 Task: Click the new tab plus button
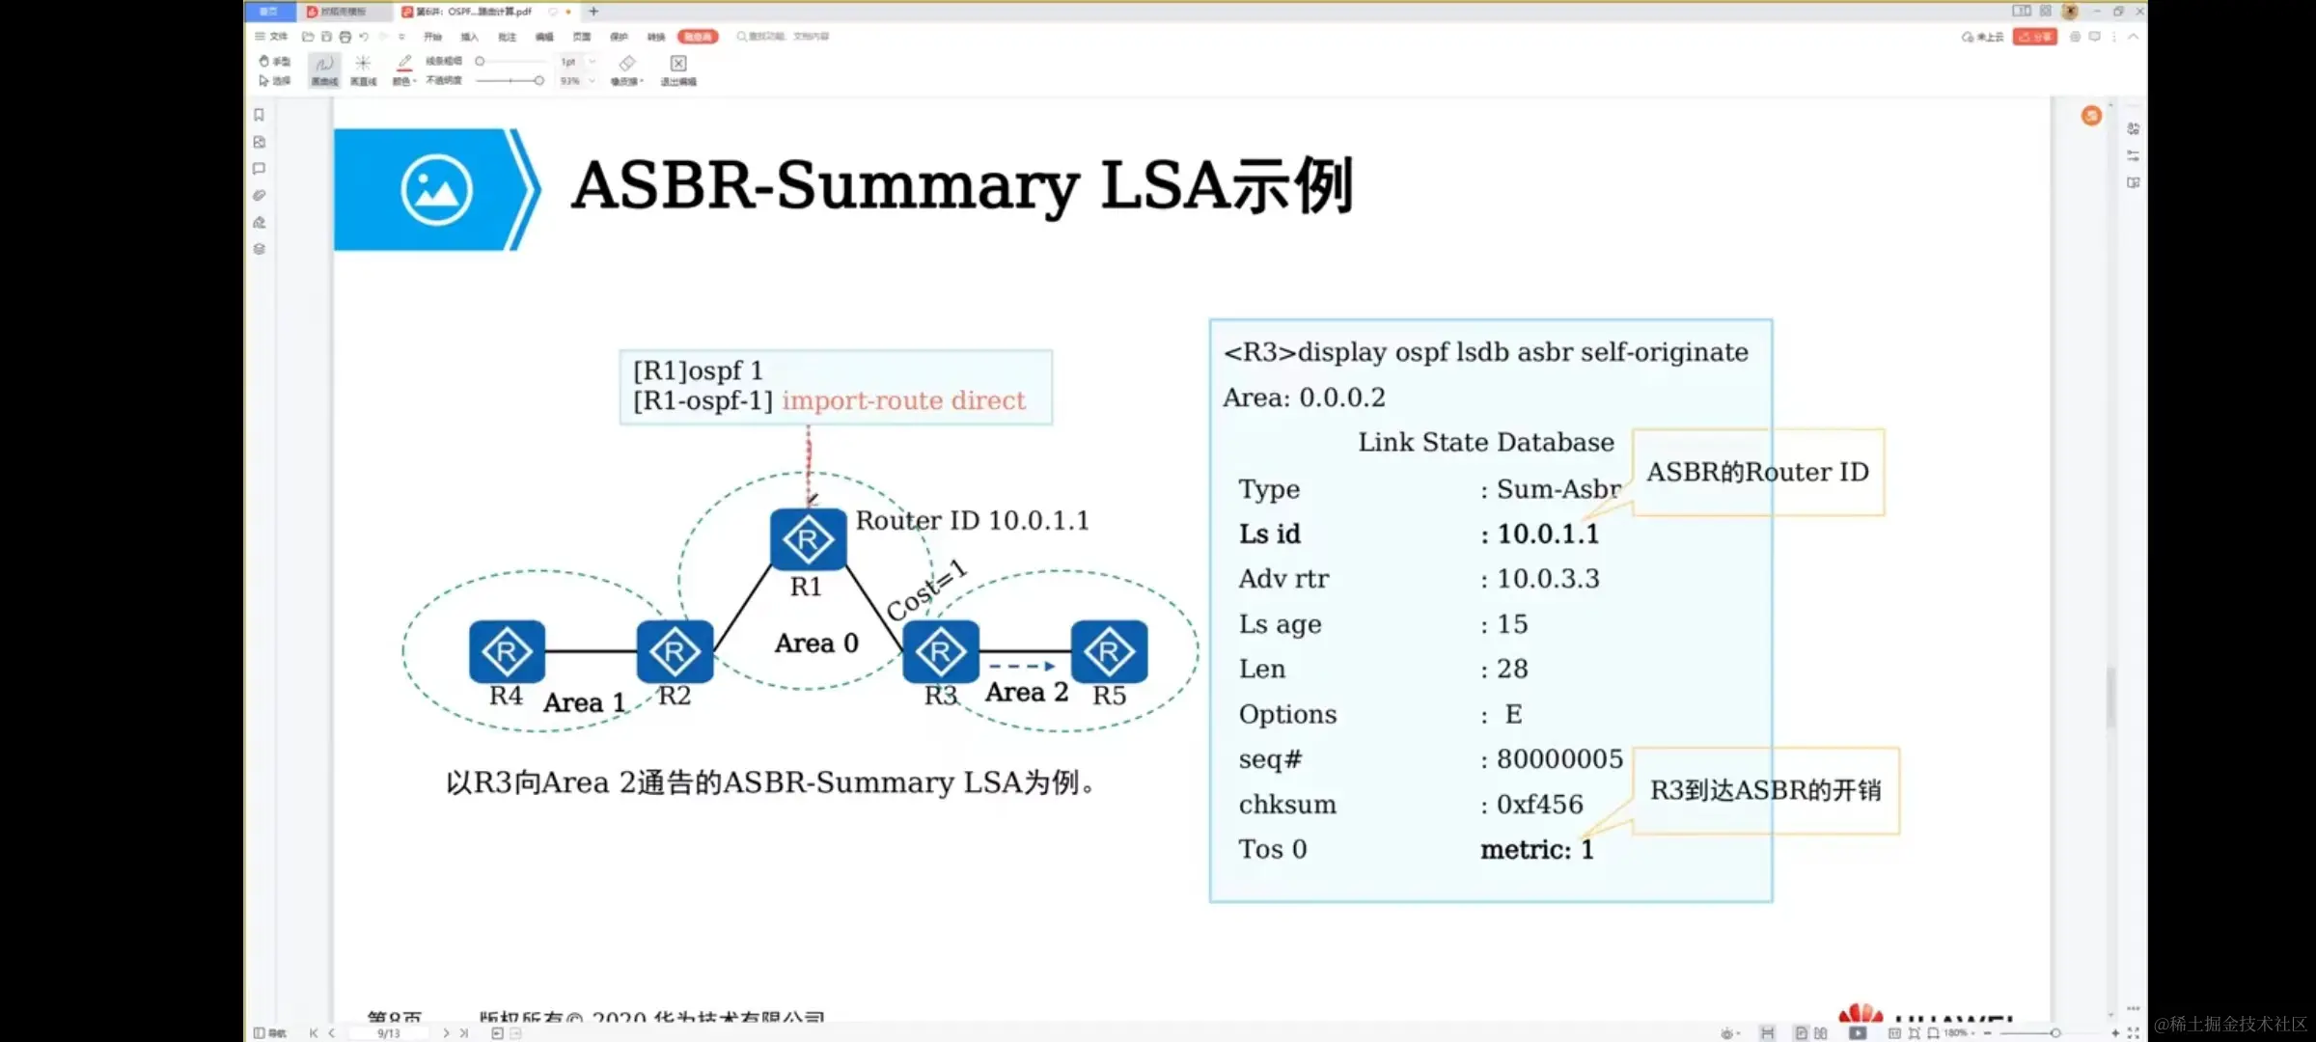pos(593,12)
